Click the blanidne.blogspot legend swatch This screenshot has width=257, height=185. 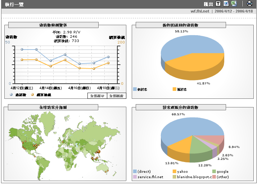click(174, 177)
